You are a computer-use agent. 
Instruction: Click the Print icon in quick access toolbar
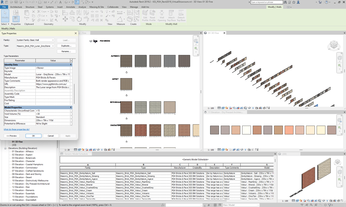[x=40, y=2]
